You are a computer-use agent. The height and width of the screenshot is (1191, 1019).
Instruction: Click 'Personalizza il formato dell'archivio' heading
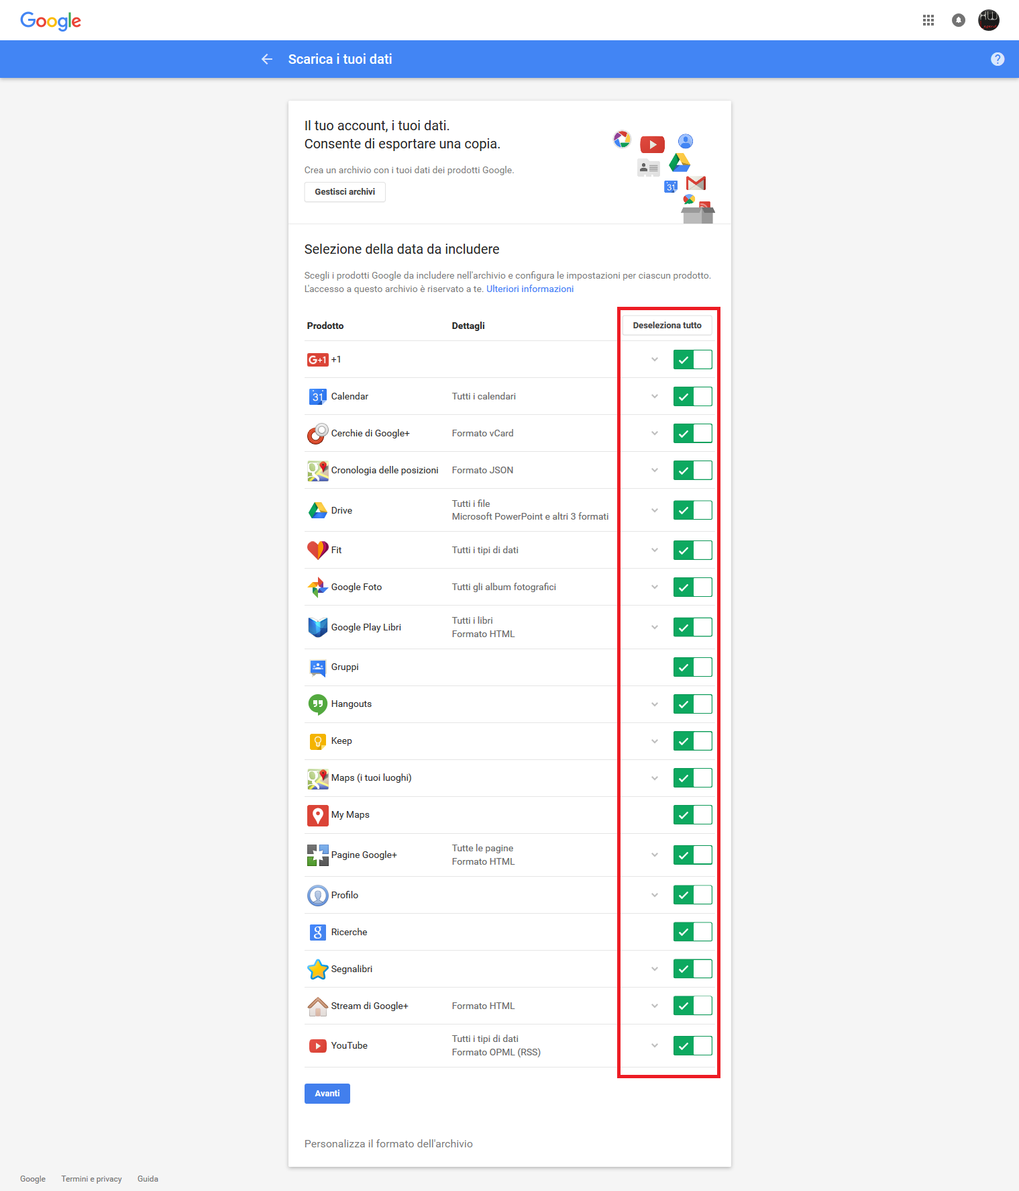(388, 1144)
